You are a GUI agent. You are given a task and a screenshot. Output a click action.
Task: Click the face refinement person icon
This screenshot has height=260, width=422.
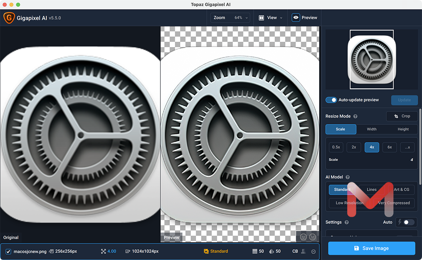(x=303, y=252)
